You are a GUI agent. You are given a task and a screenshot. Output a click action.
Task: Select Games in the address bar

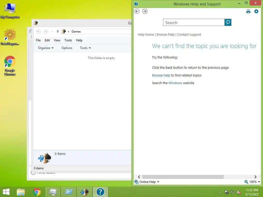tap(76, 32)
